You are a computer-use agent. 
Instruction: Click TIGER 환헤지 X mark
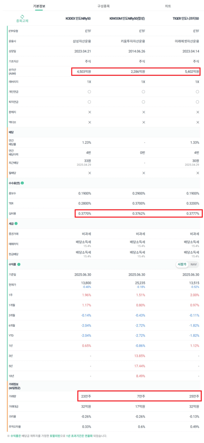point(198,112)
